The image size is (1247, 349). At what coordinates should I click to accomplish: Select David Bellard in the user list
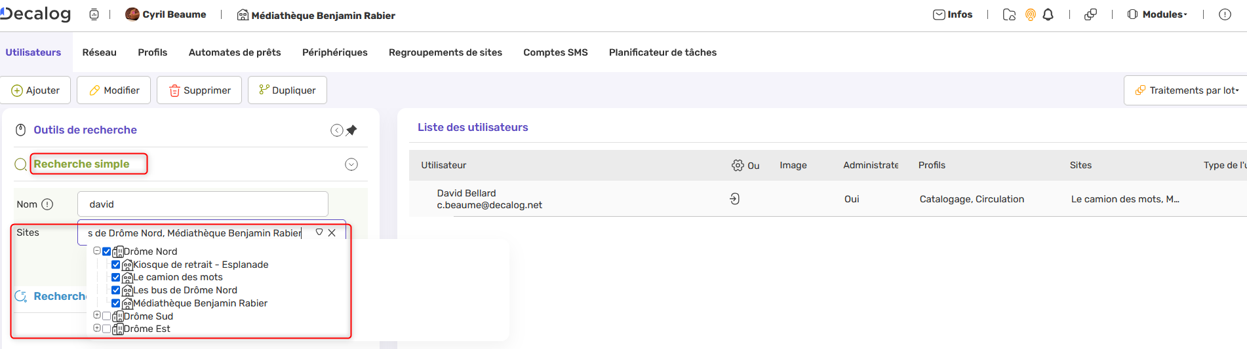(x=490, y=199)
